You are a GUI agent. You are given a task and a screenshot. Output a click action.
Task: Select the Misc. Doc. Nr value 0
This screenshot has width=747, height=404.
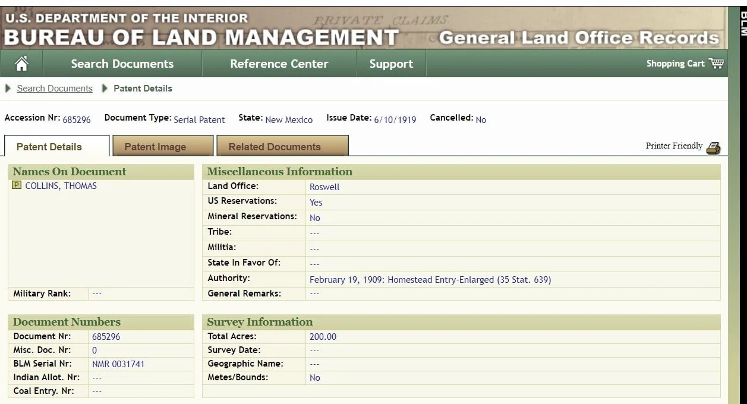tap(94, 351)
